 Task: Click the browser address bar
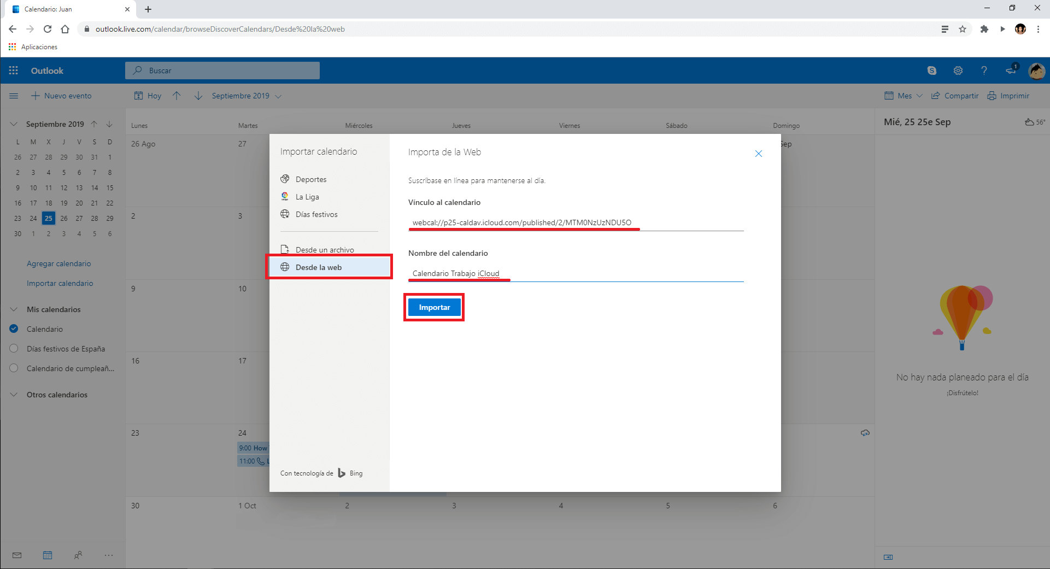508,29
